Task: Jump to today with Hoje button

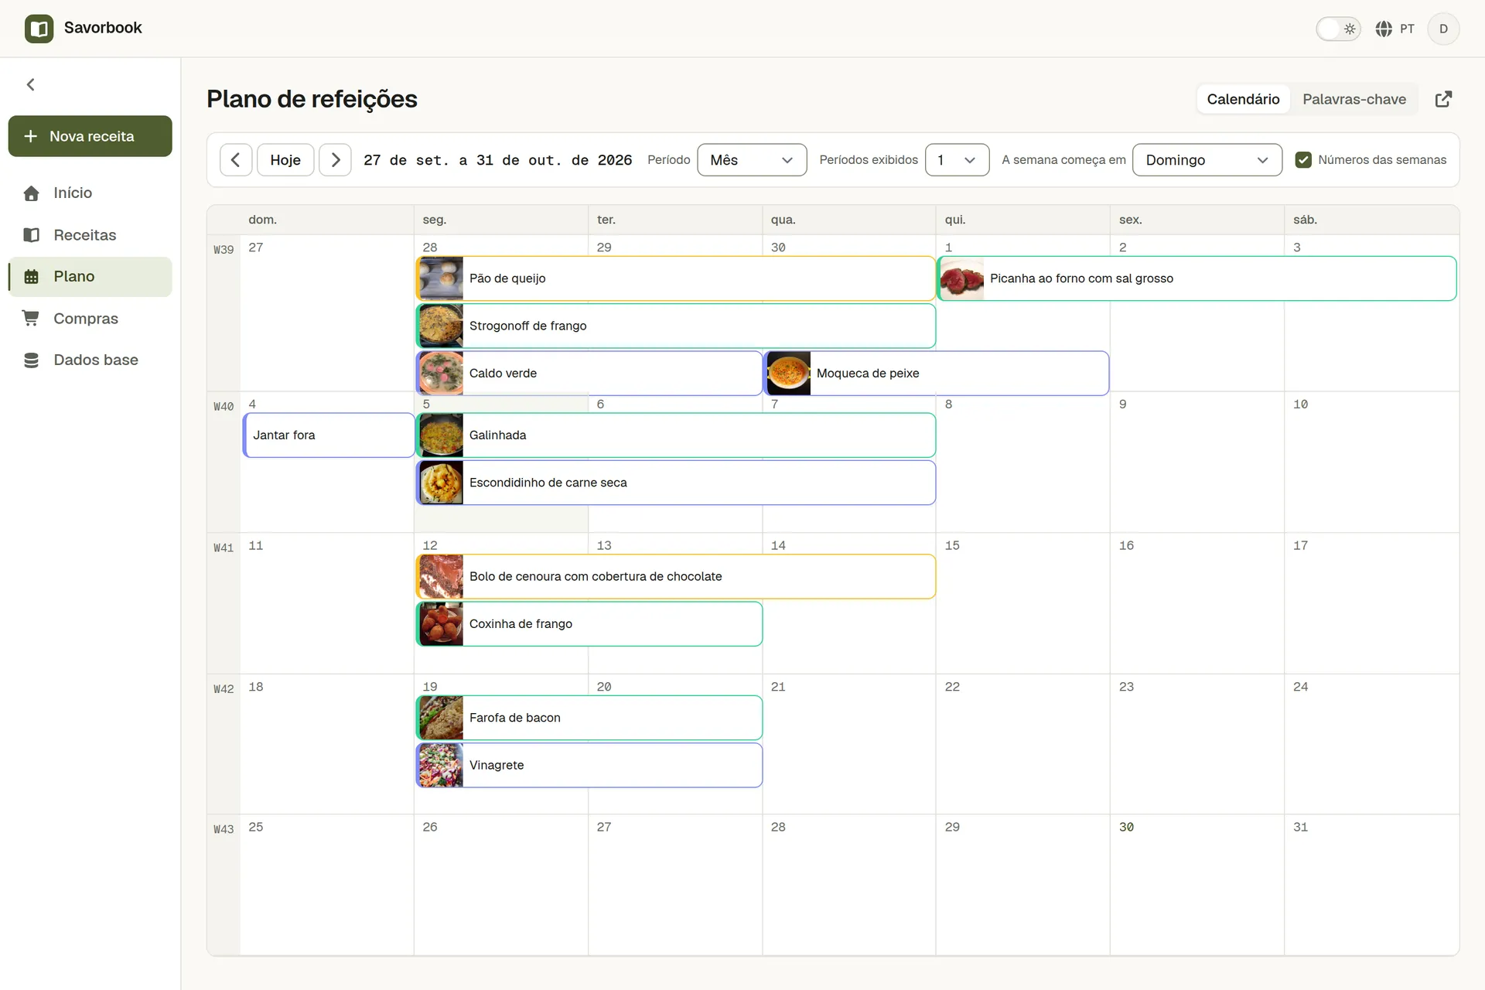Action: coord(285,160)
